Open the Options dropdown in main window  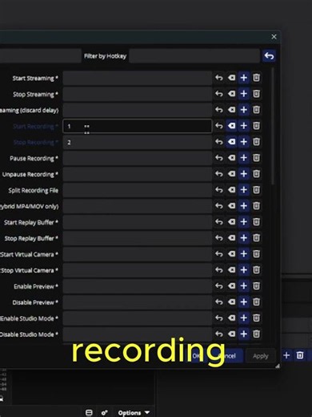[x=134, y=413]
